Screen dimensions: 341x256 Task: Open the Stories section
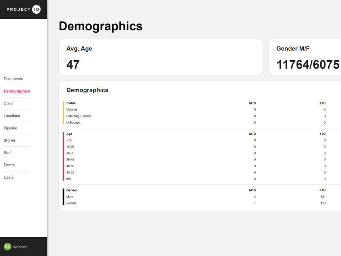[9, 140]
